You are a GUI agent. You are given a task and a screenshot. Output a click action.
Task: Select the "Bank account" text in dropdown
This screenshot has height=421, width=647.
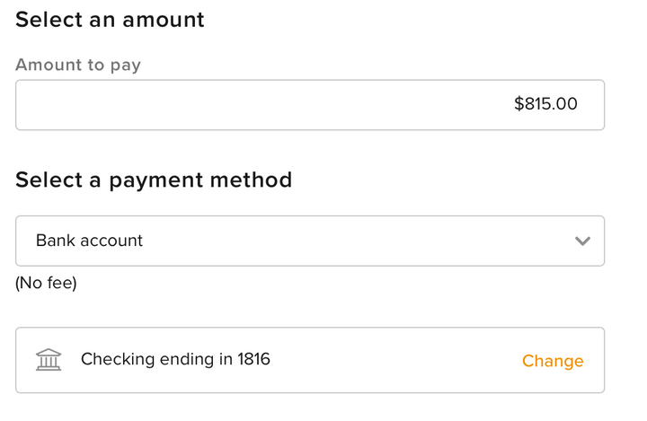[x=89, y=241]
